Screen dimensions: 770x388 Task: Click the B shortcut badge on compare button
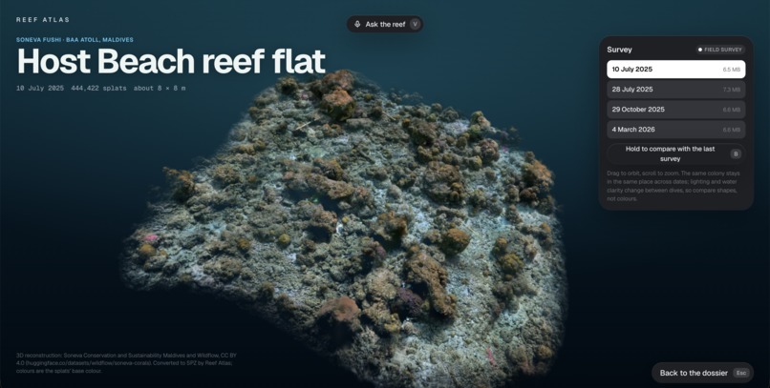click(x=736, y=153)
